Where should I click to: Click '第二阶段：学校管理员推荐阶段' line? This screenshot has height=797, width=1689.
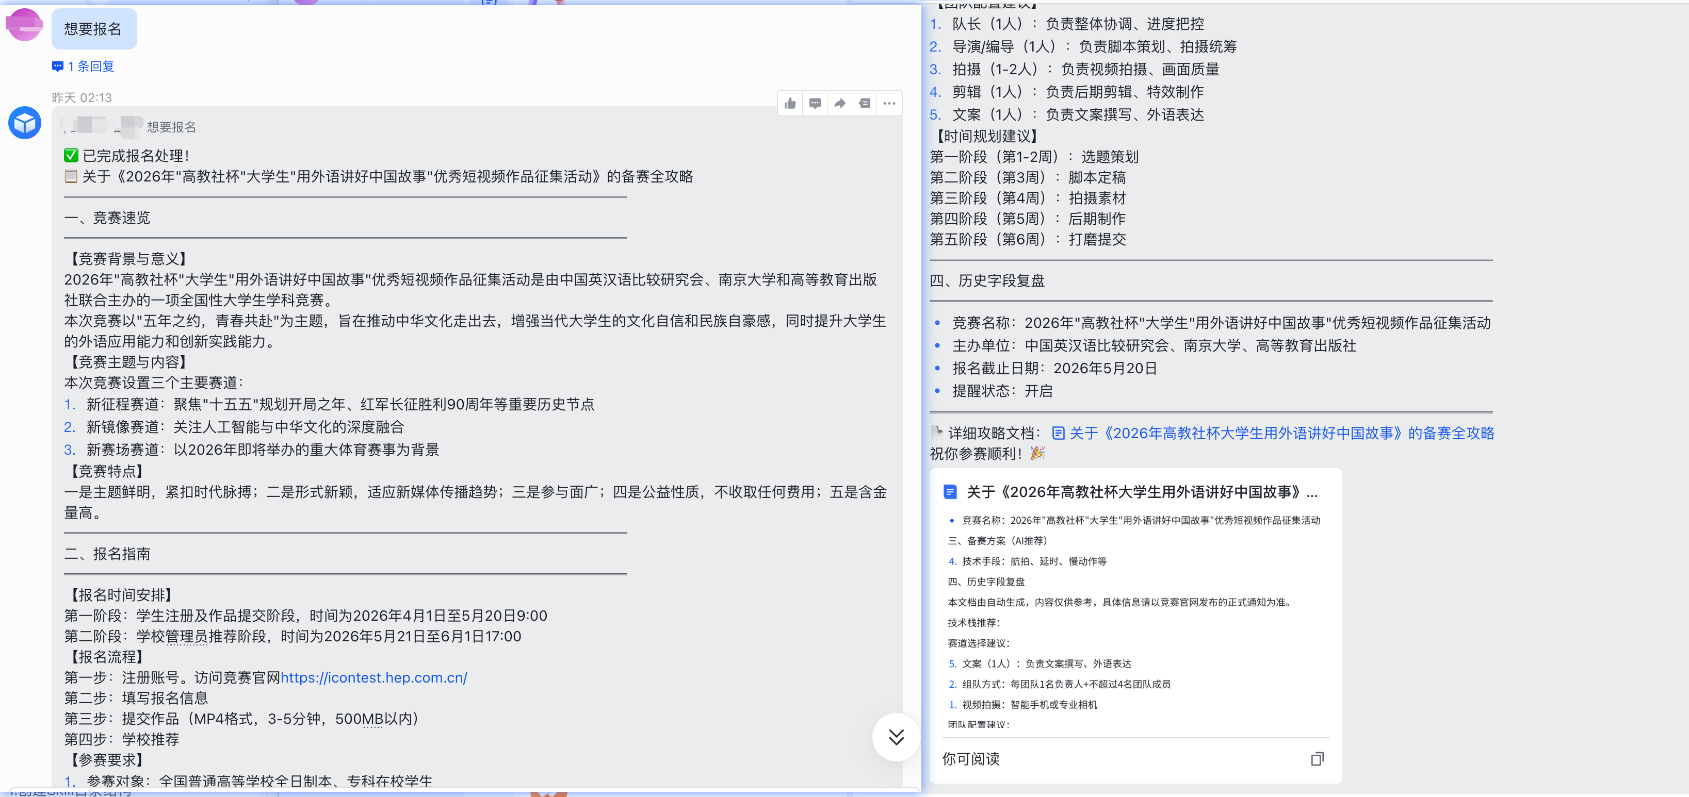pos(293,637)
